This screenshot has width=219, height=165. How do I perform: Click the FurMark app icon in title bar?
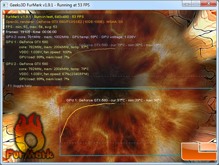click(5, 5)
